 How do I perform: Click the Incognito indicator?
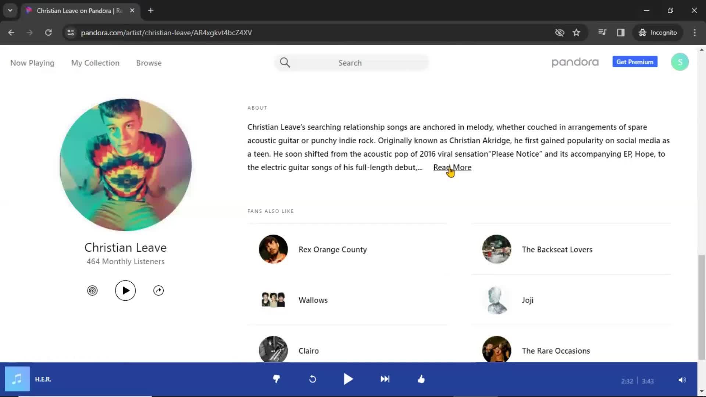pyautogui.click(x=658, y=32)
